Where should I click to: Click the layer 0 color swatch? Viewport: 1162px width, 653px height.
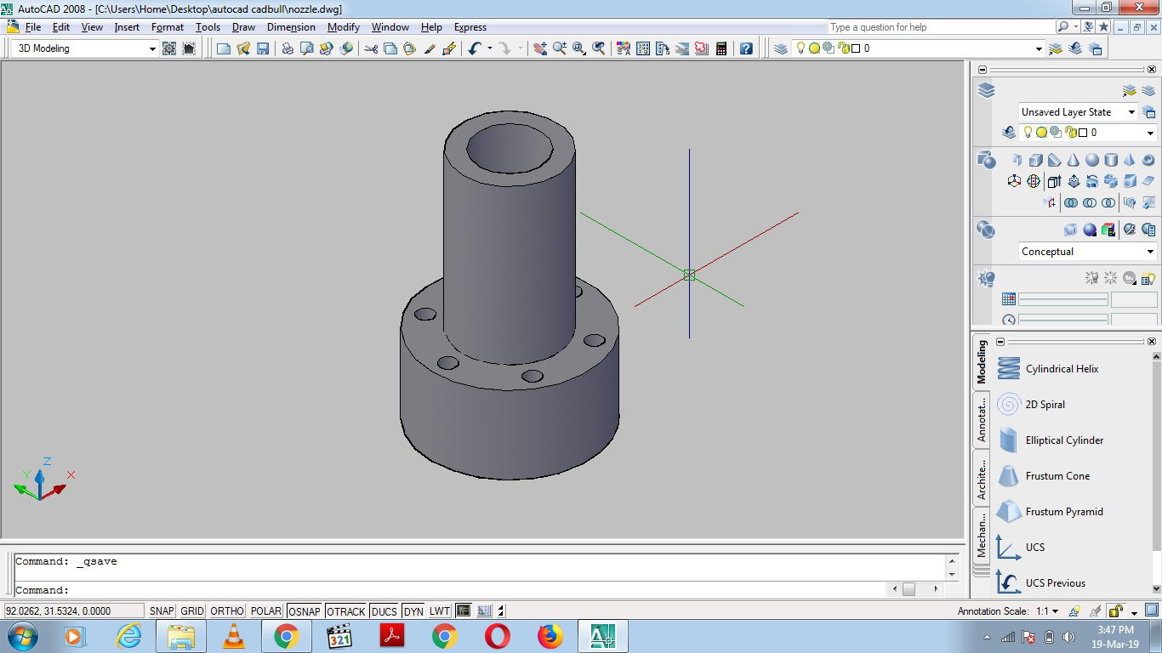point(1083,133)
